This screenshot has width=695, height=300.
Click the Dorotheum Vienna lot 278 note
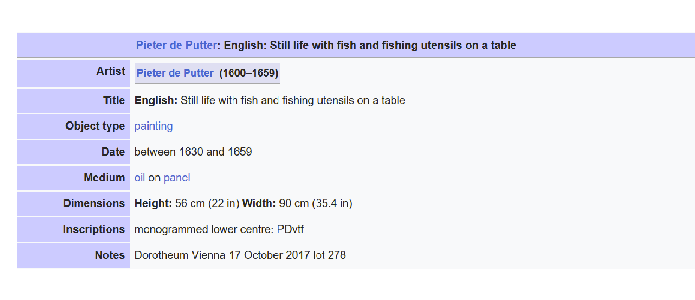point(240,255)
